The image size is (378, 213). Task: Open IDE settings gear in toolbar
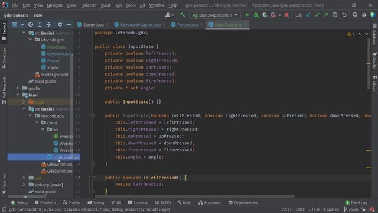tap(364, 15)
